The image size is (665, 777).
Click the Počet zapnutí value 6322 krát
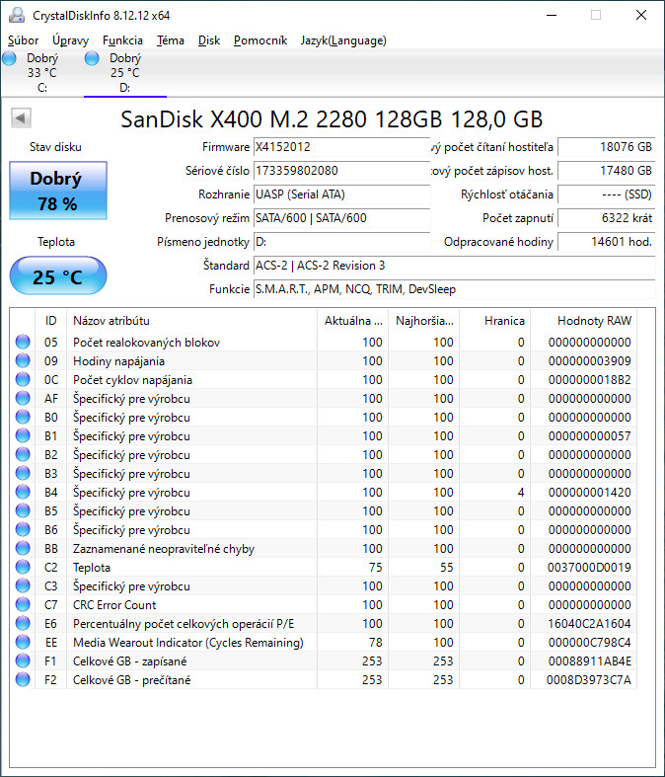pos(606,218)
